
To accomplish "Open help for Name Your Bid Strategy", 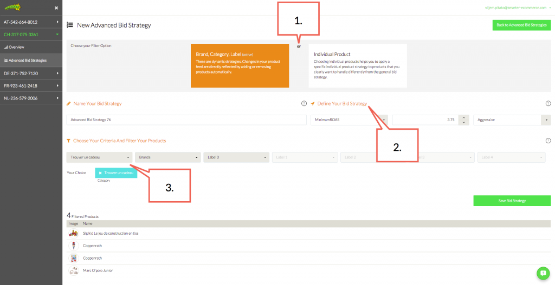I will pyautogui.click(x=304, y=103).
